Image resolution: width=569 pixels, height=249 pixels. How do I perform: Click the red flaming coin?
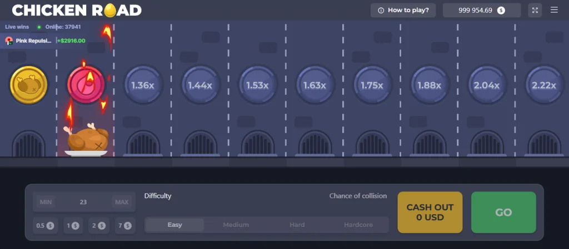click(x=86, y=84)
